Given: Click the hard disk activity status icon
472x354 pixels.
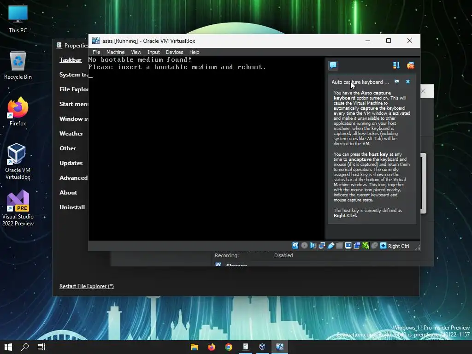Looking at the screenshot, I should point(295,246).
